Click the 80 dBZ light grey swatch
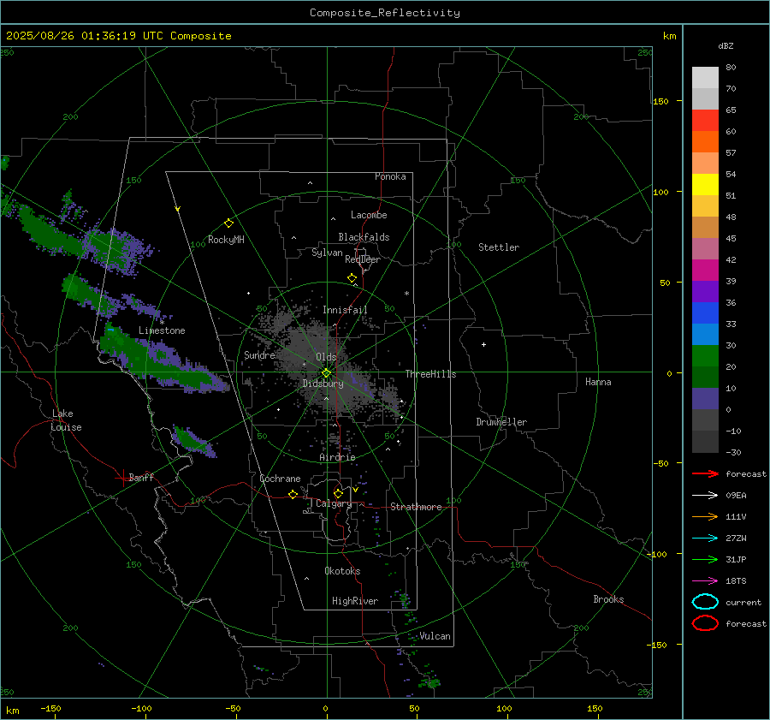 (705, 77)
